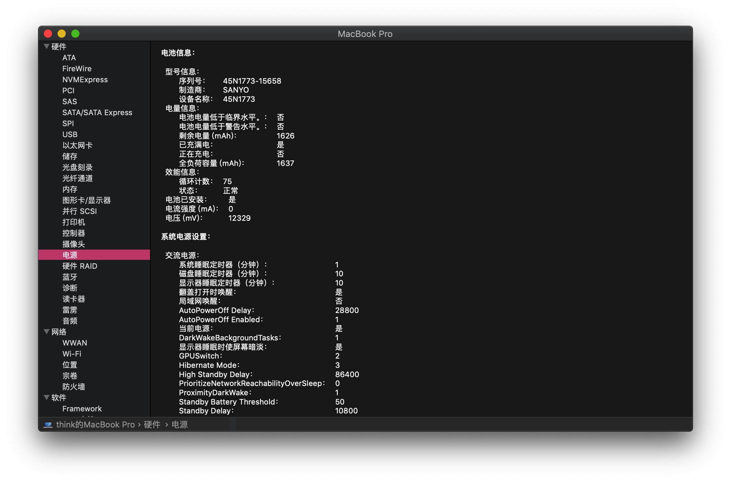Select Framework under software section

point(82,409)
